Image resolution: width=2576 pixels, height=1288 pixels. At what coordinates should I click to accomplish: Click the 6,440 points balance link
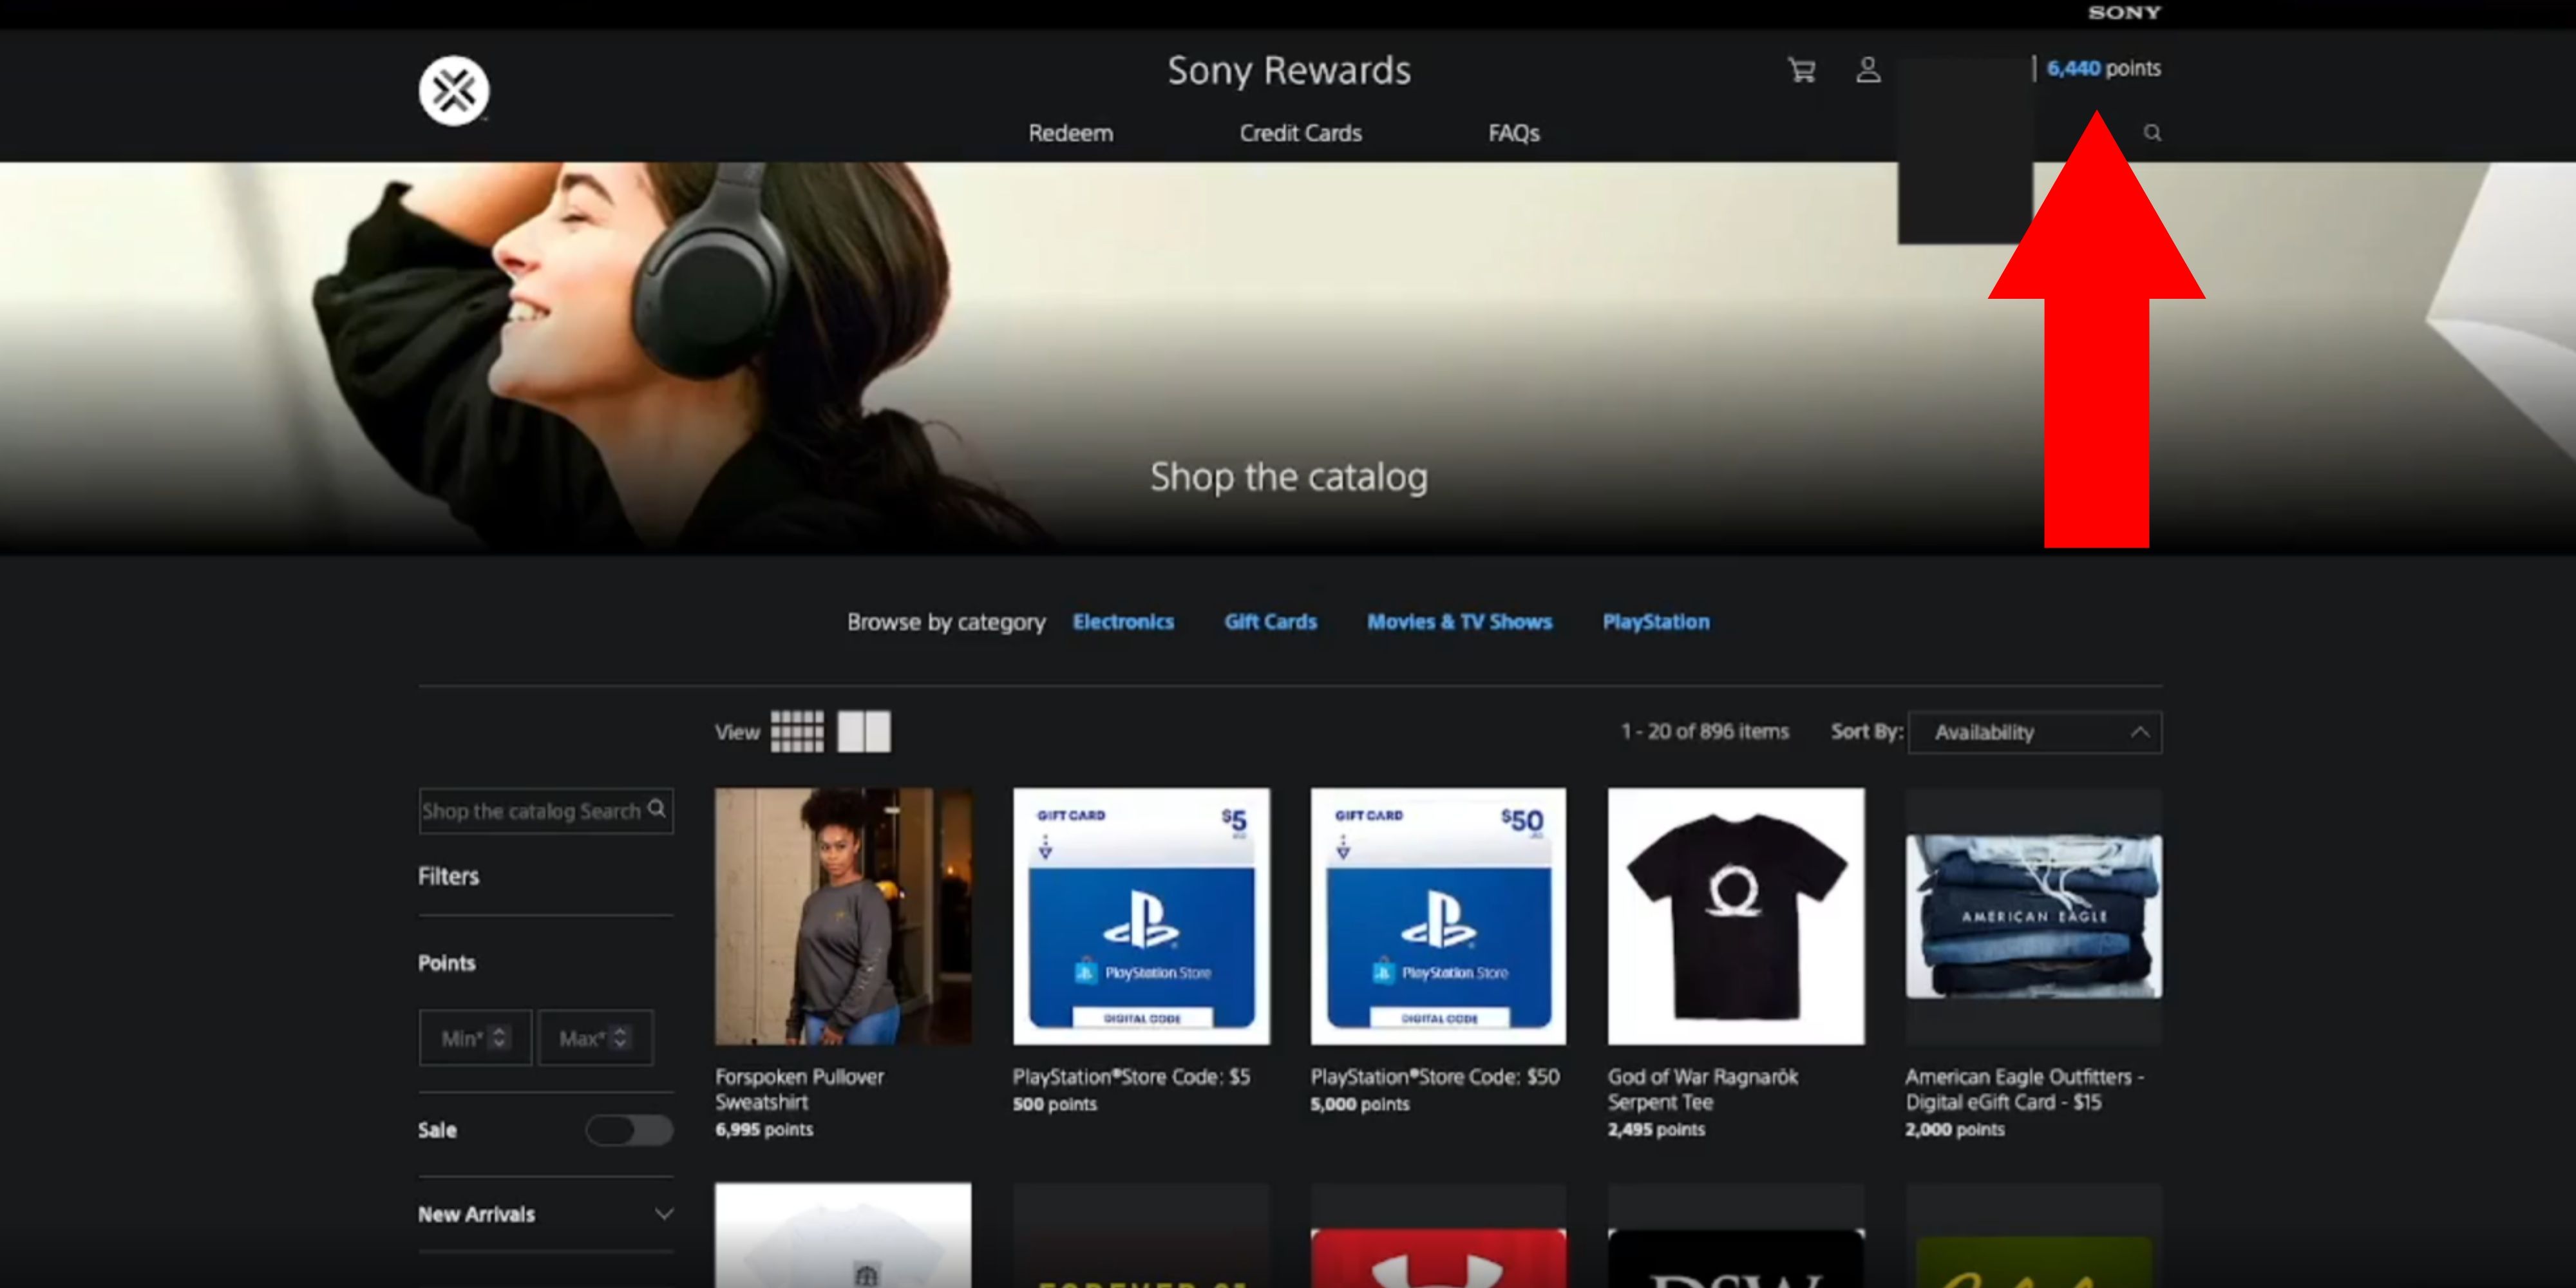pyautogui.click(x=2103, y=68)
